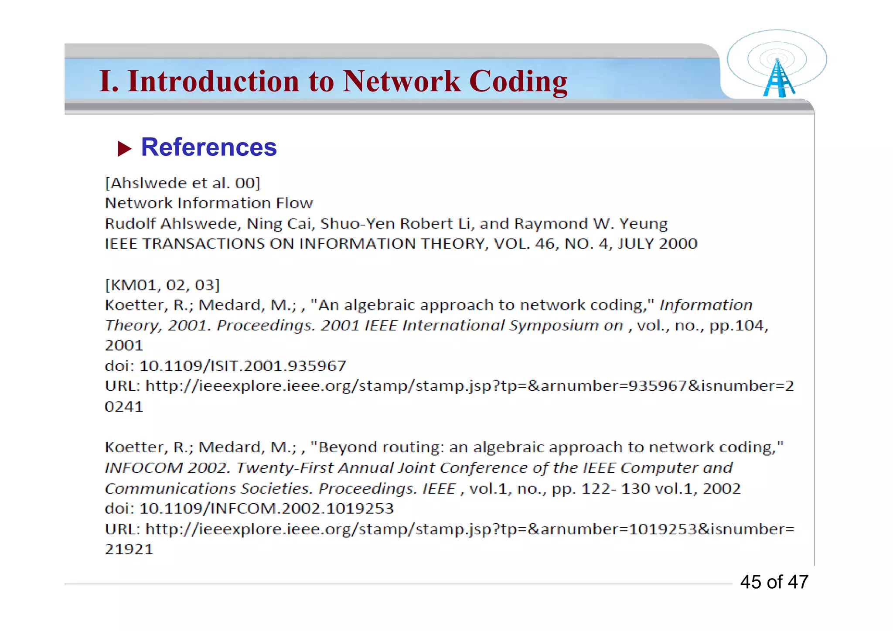The image size is (893, 631).
Task: Click the italic 'Theory, 2001. Proceedings. 2001 IEEE International Symposium' line
Action: 436,326
